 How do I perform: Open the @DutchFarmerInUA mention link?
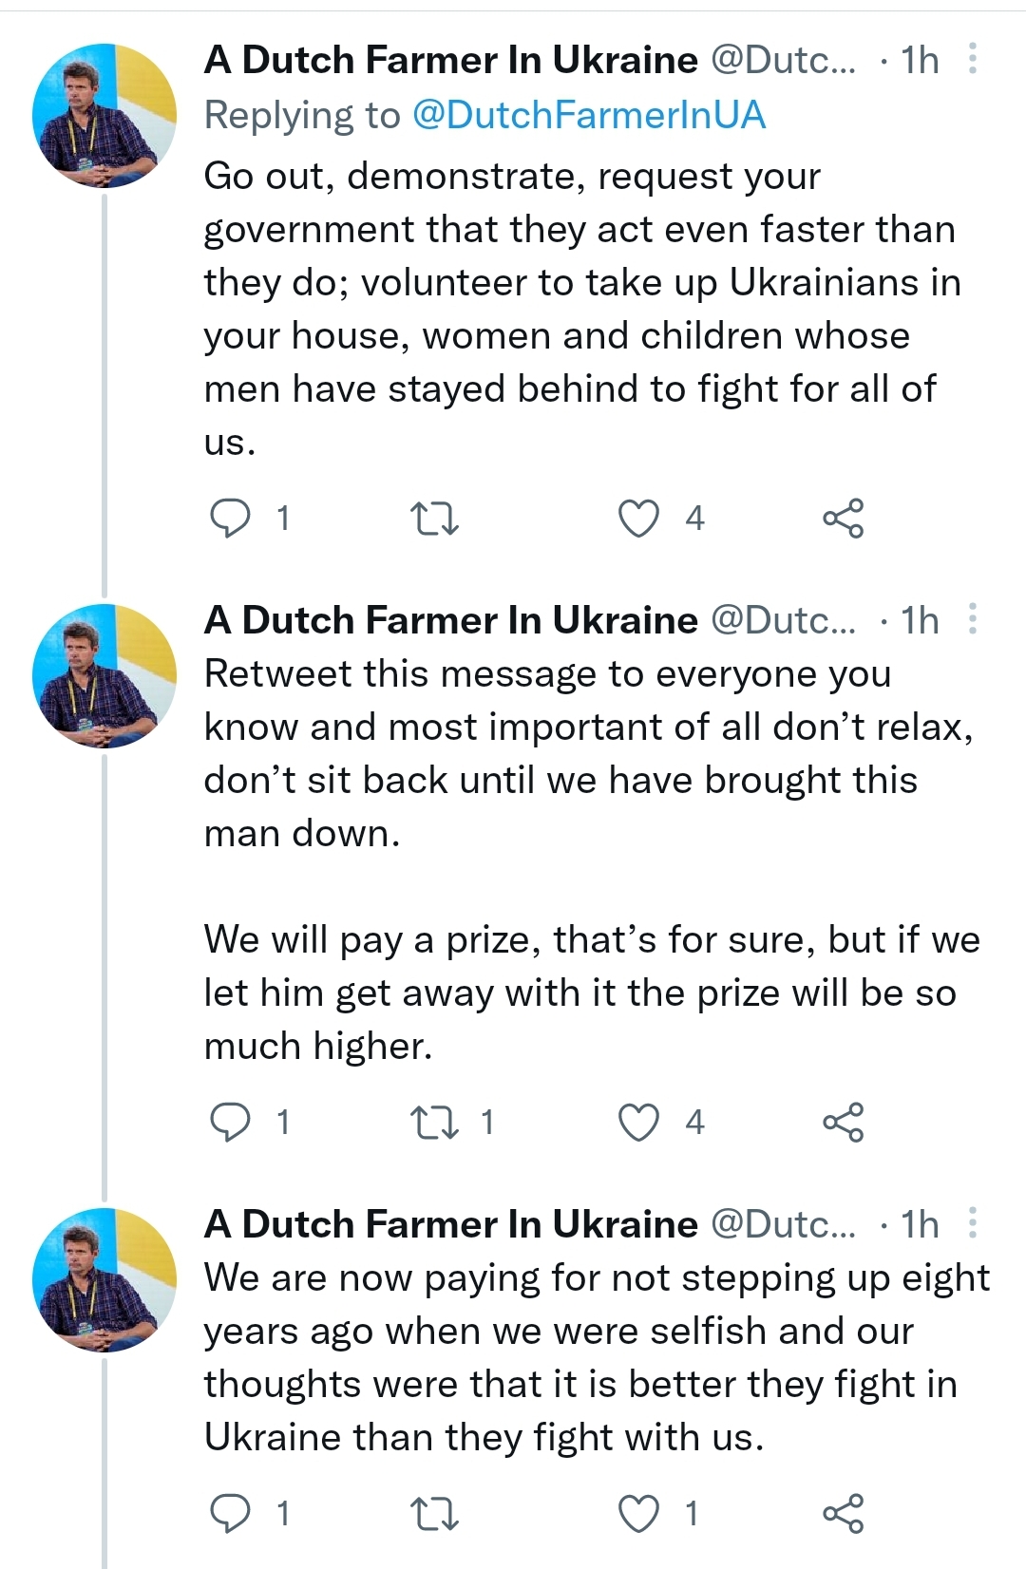[589, 115]
